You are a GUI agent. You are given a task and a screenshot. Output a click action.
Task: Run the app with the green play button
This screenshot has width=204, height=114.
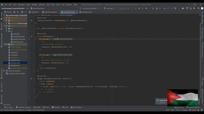pyautogui.click(x=136, y=9)
